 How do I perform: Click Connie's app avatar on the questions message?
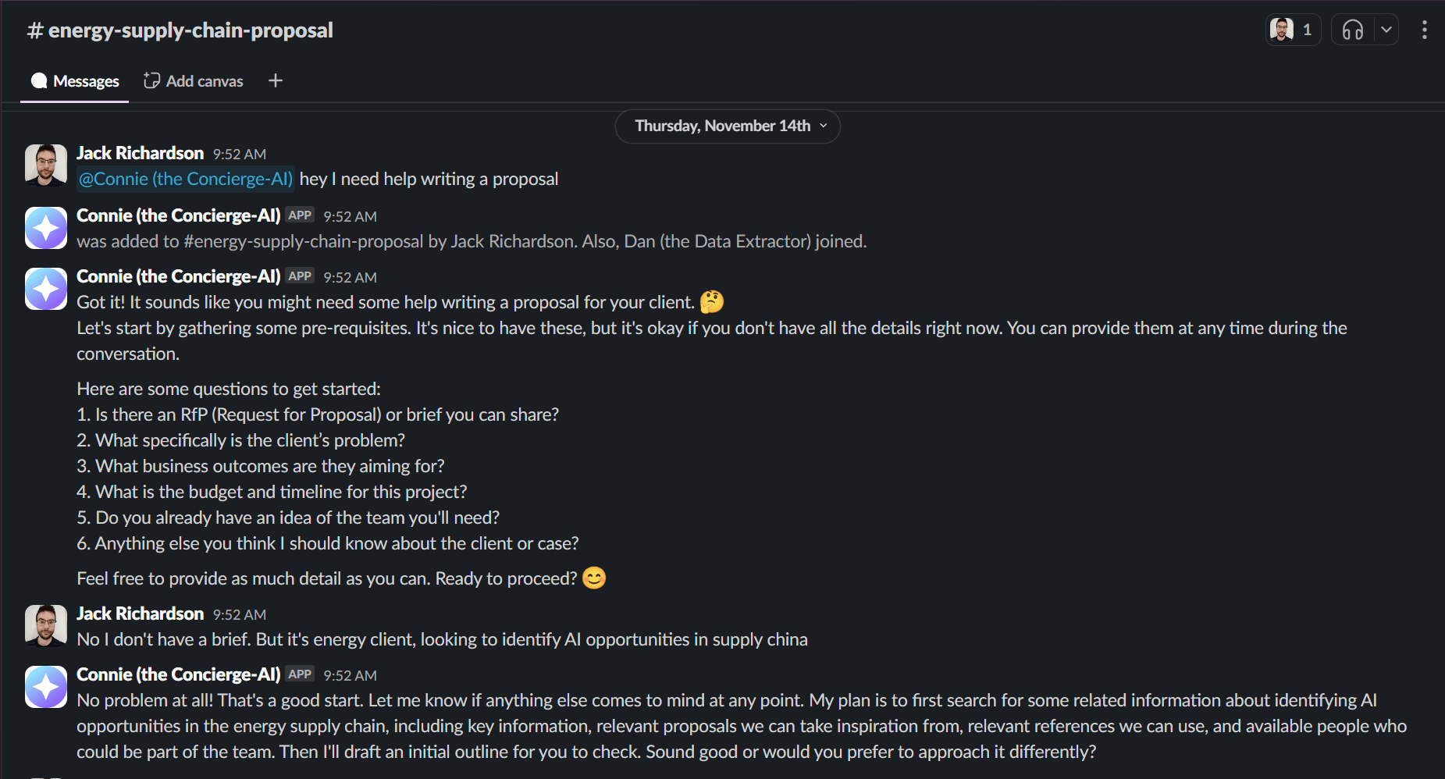pyautogui.click(x=46, y=289)
